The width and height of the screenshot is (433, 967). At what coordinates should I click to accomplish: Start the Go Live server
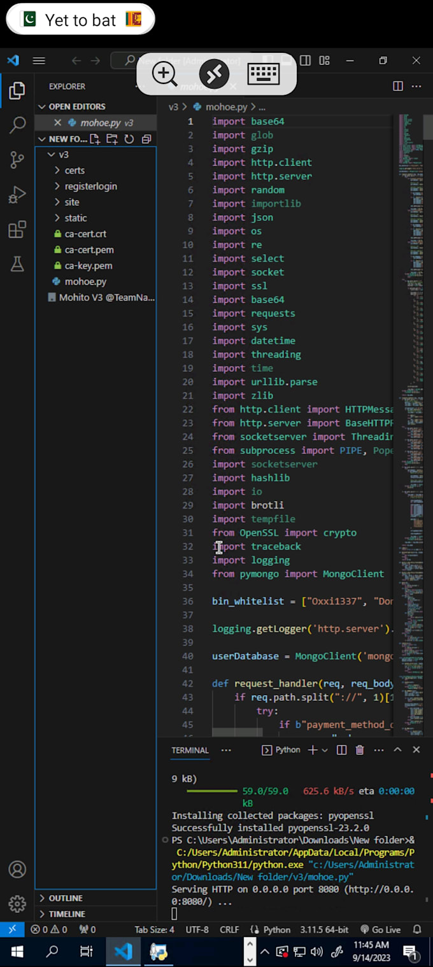click(380, 929)
